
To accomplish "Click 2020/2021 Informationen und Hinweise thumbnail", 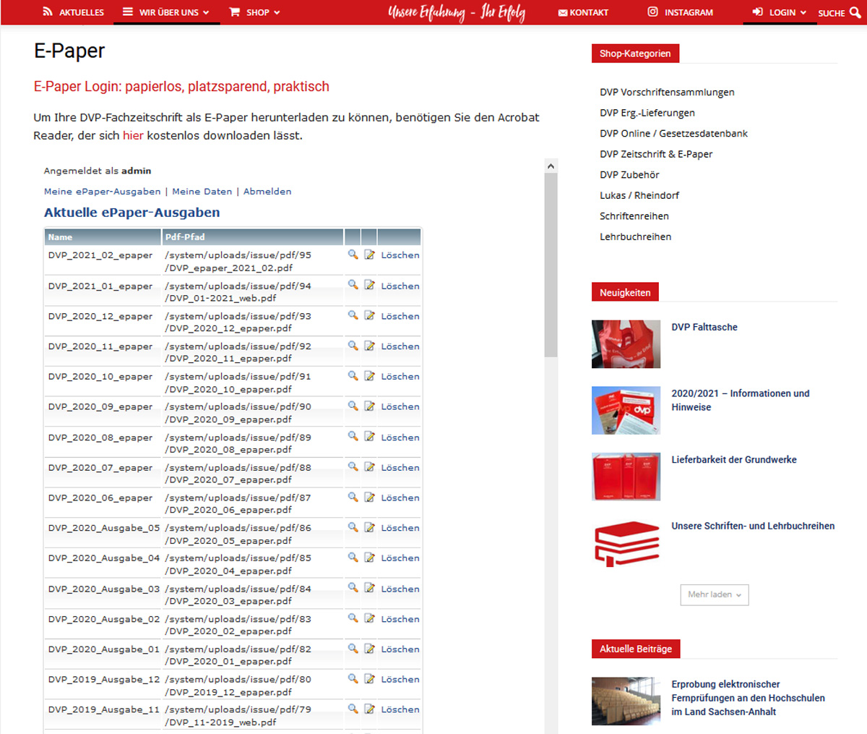I will tap(626, 410).
